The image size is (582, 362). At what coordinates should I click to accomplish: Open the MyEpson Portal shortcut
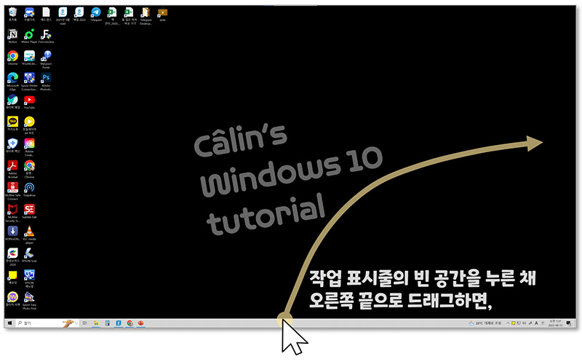tap(46, 60)
